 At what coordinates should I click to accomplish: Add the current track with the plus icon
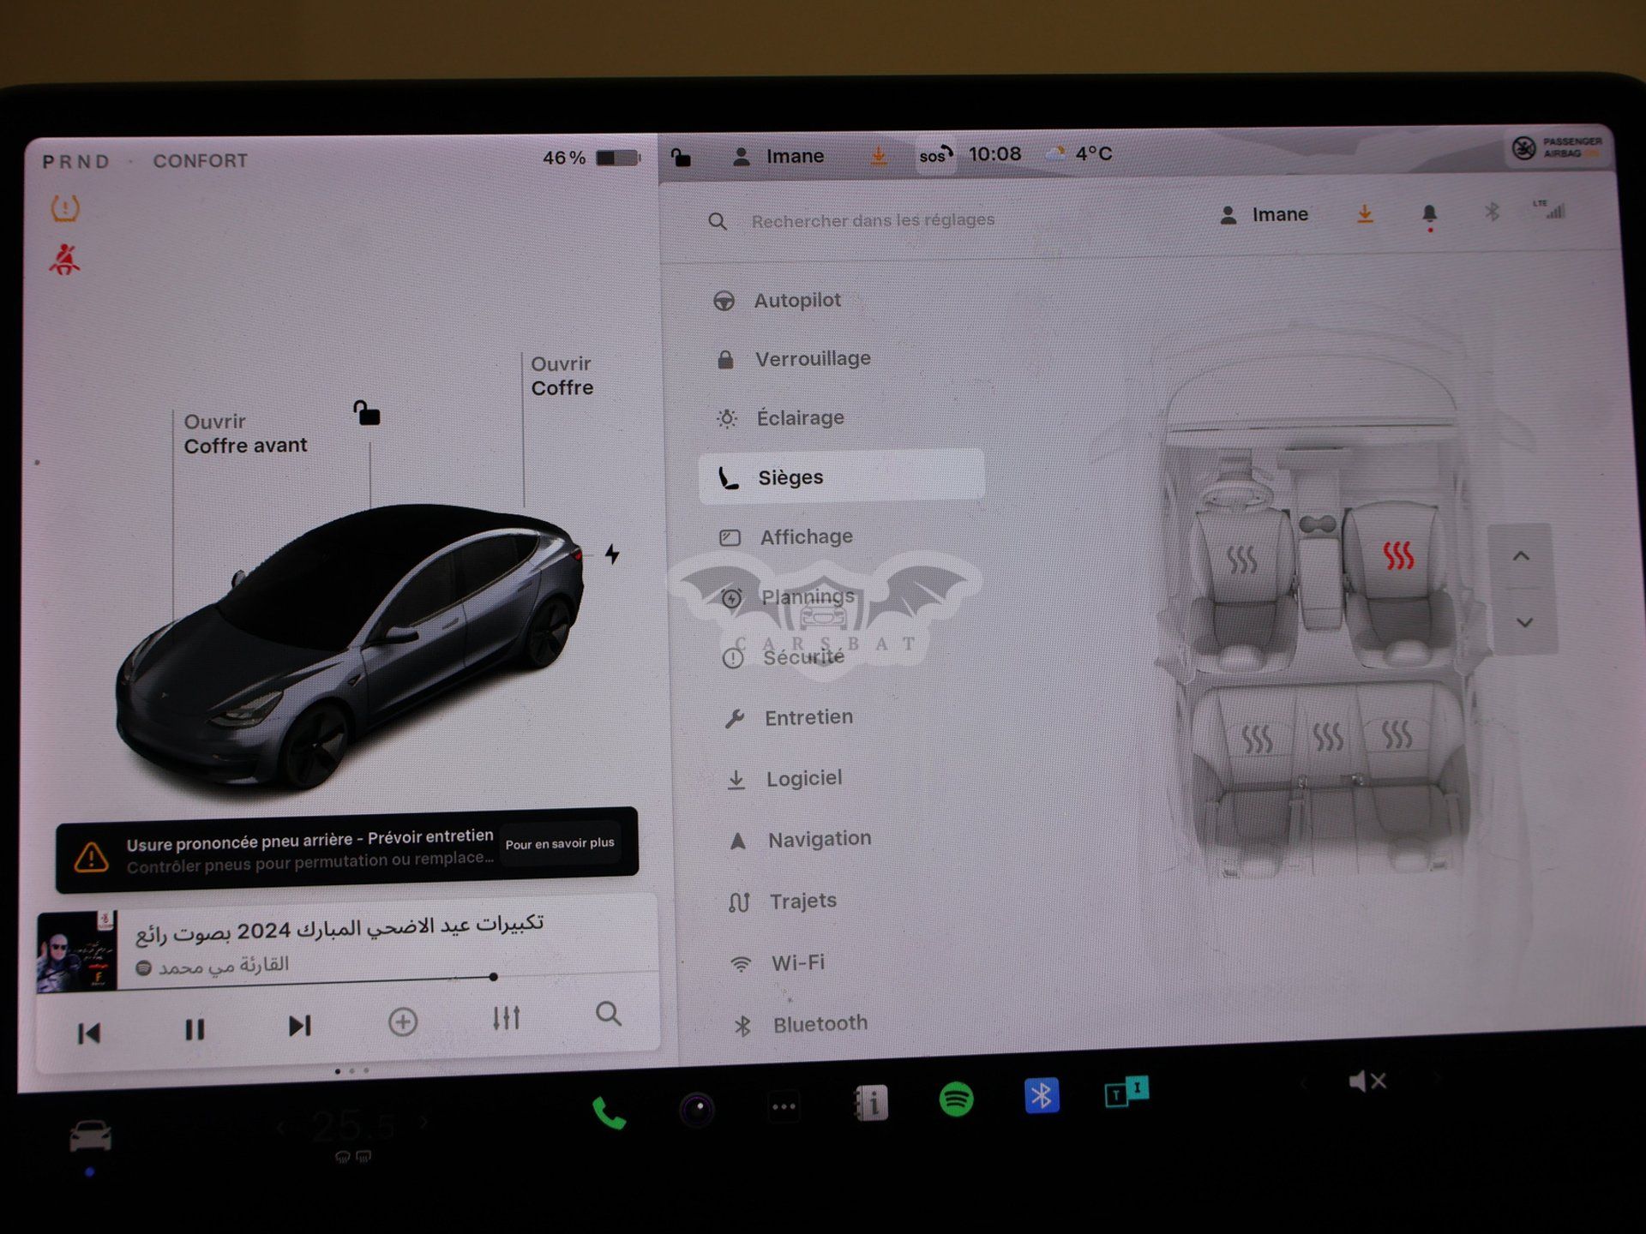pos(403,1021)
